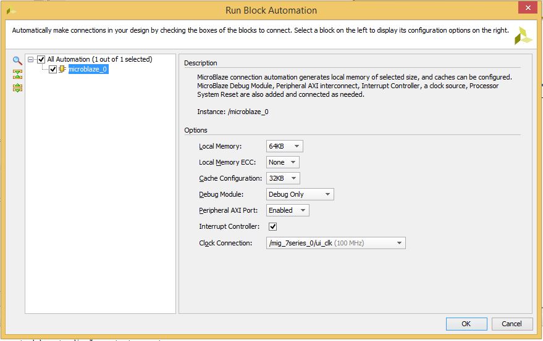The image size is (543, 341).
Task: Open the Cache Configuration 32KB dropdown
Action: click(x=284, y=178)
